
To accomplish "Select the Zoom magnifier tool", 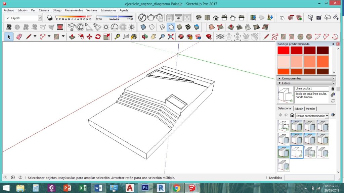I will tap(162, 37).
